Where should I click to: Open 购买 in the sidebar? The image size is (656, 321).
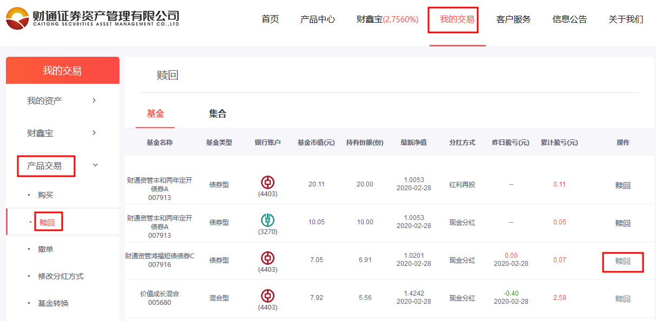tap(46, 195)
